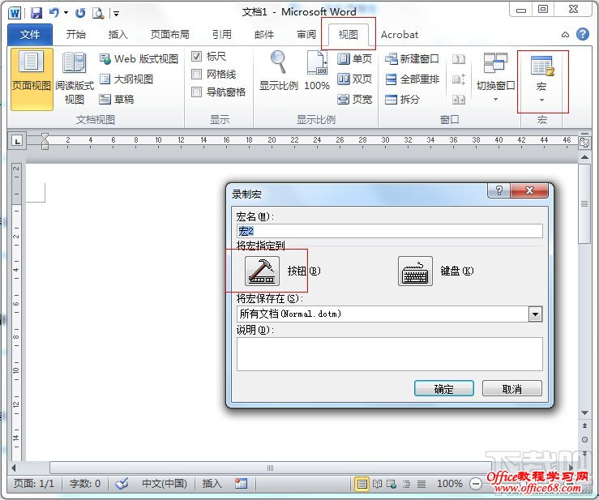Image resolution: width=599 pixels, height=500 pixels.
Task: Collapse the ribbon with the caret icon
Action: point(566,35)
